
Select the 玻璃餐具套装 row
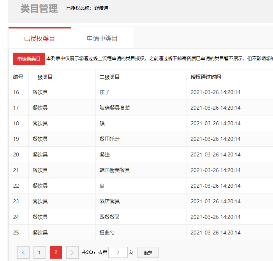coord(114,108)
